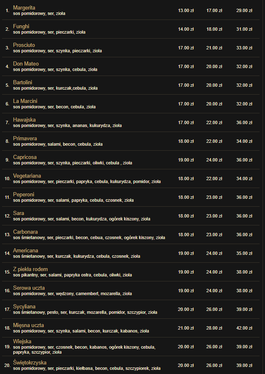
Task: Click the Z piekła rodem title
Action: 30,269
